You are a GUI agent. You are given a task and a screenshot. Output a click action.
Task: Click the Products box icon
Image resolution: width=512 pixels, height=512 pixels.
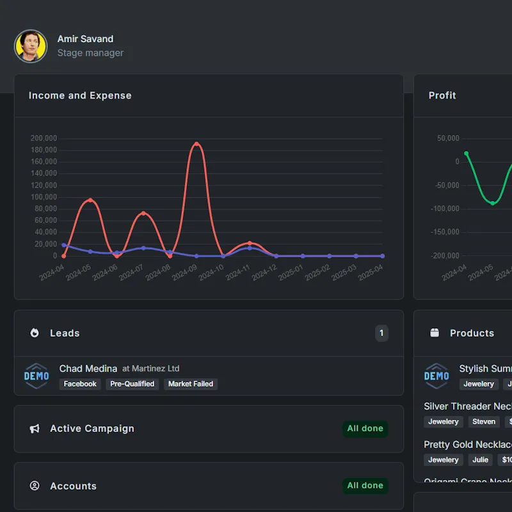click(435, 333)
